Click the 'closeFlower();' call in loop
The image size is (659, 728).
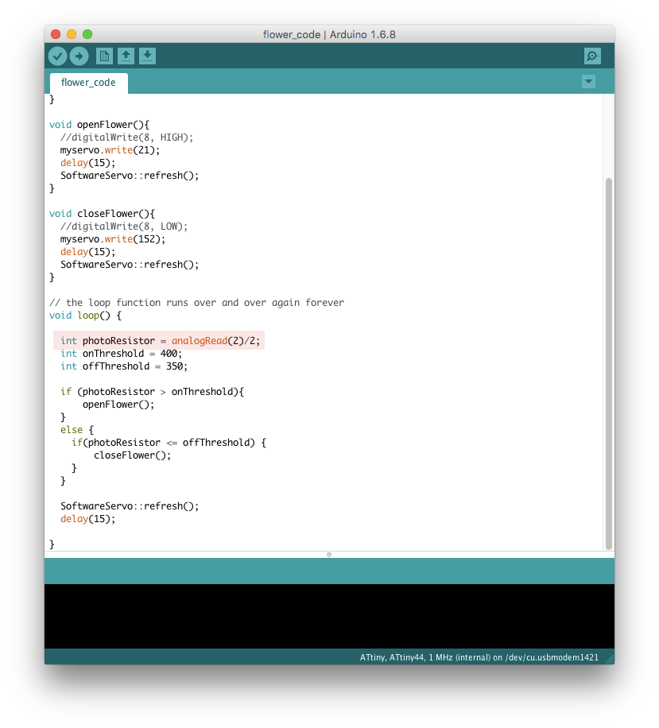pos(133,455)
